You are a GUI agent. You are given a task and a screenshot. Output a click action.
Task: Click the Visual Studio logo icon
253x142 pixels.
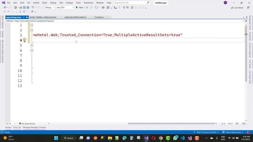coord(4,3)
